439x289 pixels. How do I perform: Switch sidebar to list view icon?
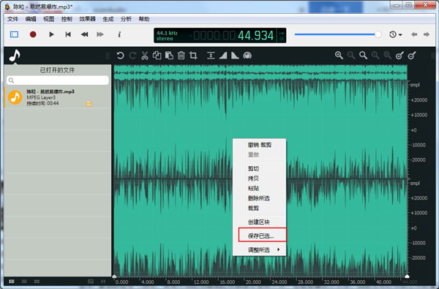[x=12, y=281]
